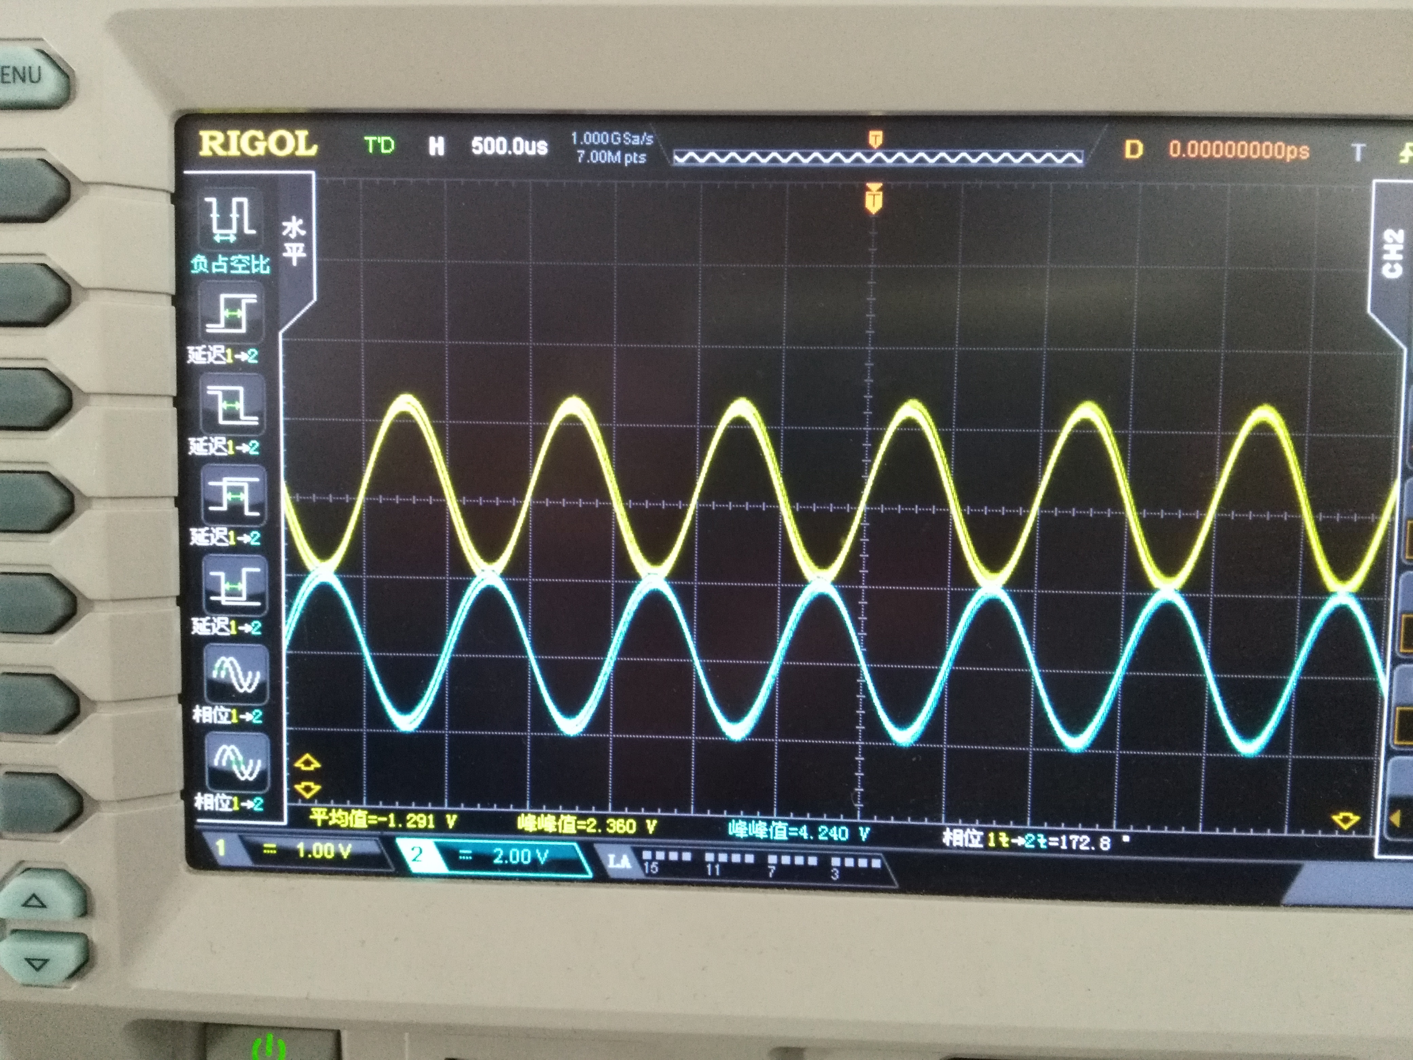
Task: Open the CH2 side menu tab
Action: click(x=1393, y=254)
